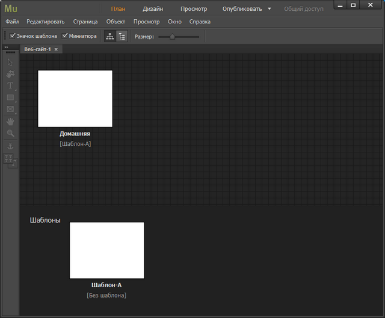Switch to horizontal sitemap layout icon
Viewport: 385px width, 318px height.
pos(109,36)
